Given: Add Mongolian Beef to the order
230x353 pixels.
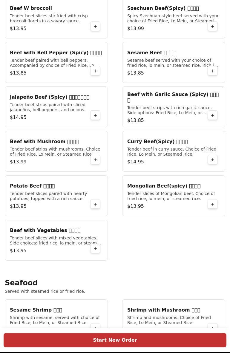Looking at the screenshot, I should (x=212, y=204).
